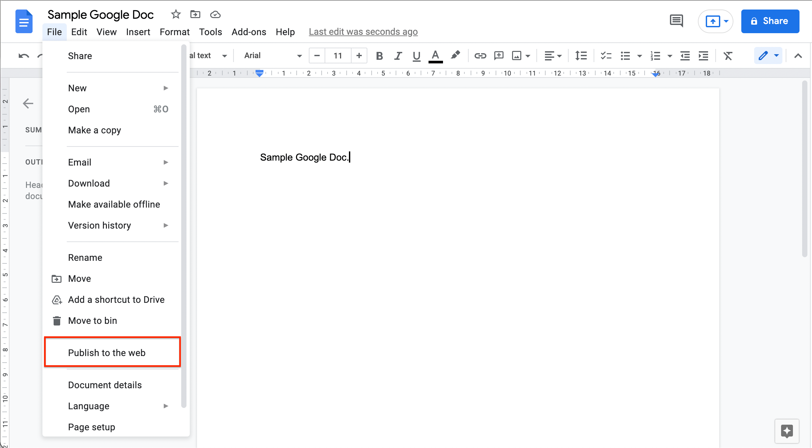Select Publish to the web
Viewport: 812px width, 448px height.
(x=107, y=353)
